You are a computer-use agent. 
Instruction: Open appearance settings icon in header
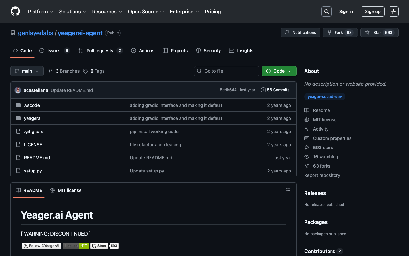tap(393, 12)
